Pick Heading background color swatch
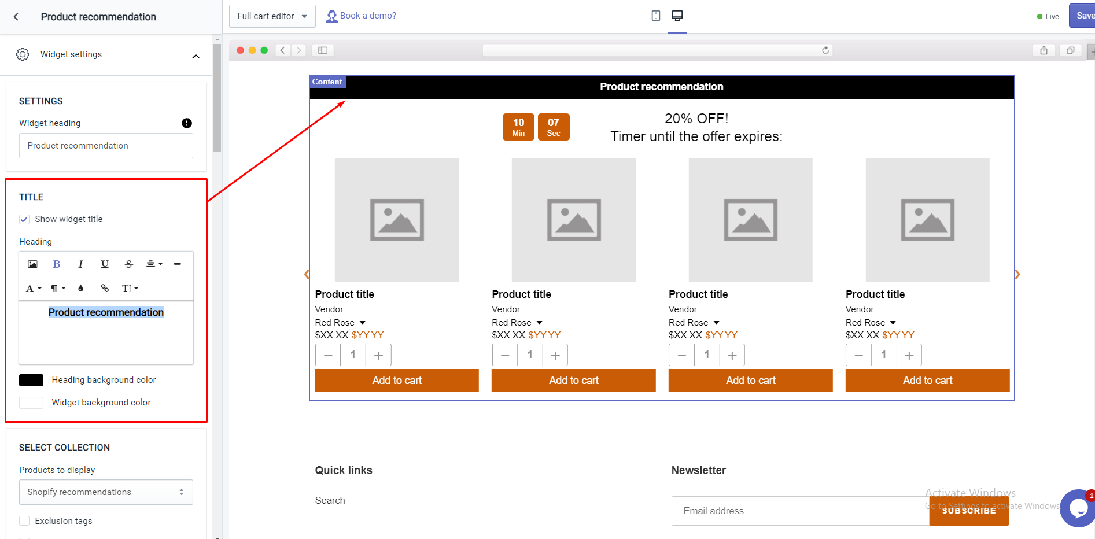 [31, 380]
